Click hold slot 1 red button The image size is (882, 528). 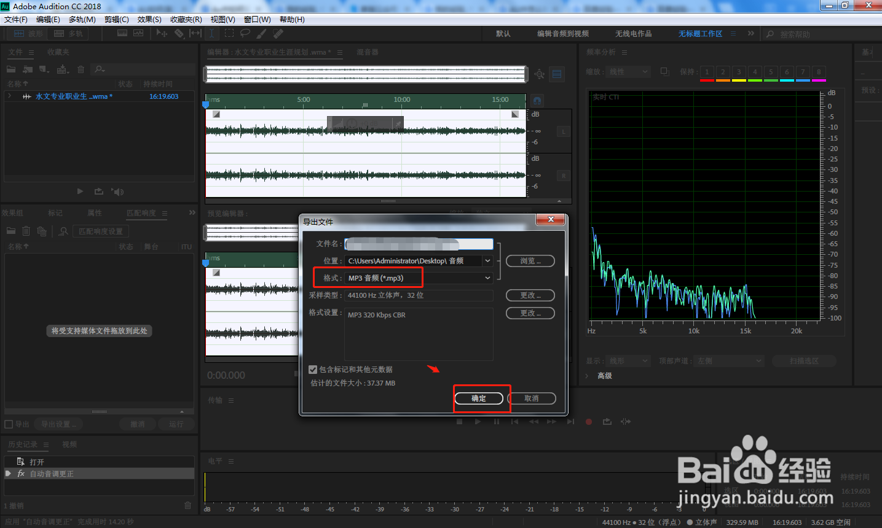(x=707, y=72)
